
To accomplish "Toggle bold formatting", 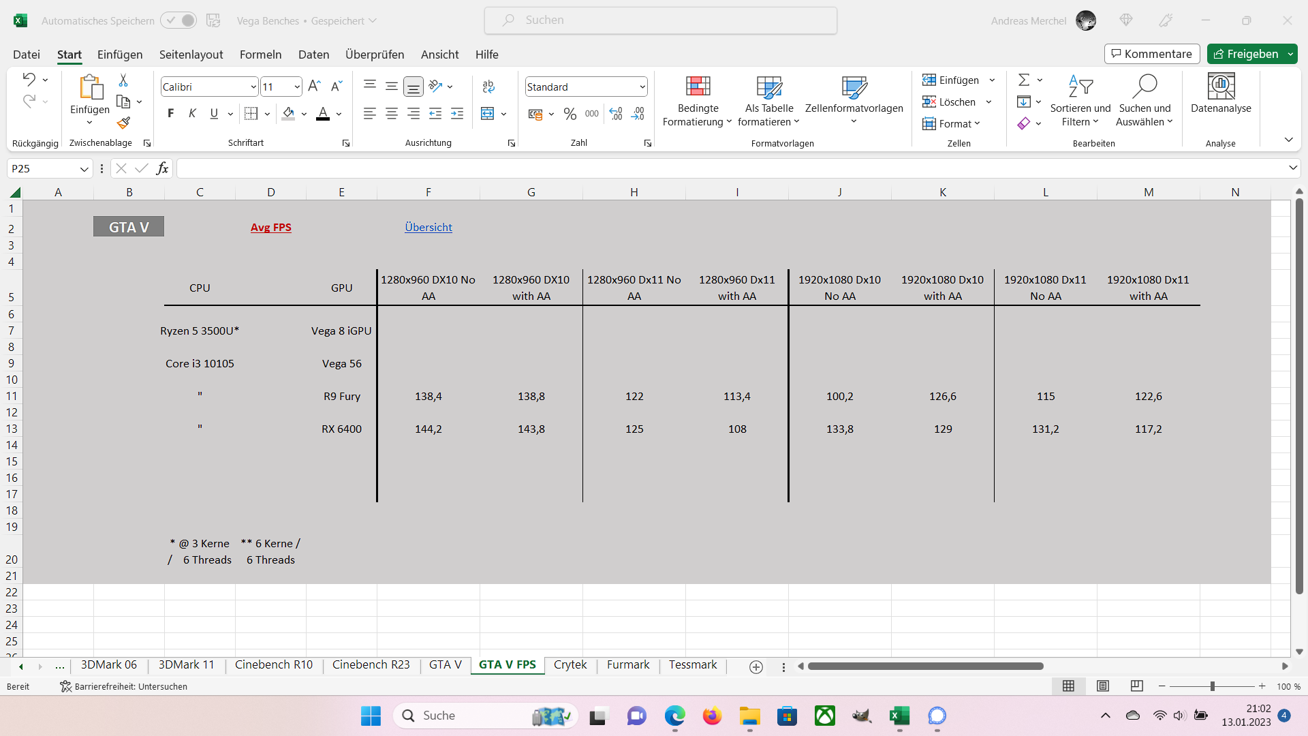I will pos(170,114).
